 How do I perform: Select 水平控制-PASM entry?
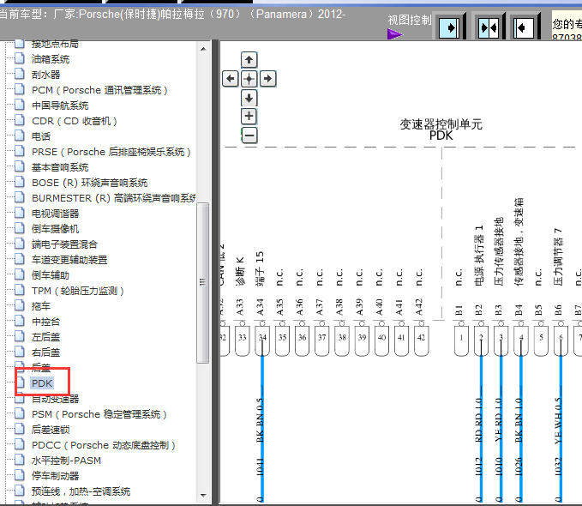[x=66, y=461]
